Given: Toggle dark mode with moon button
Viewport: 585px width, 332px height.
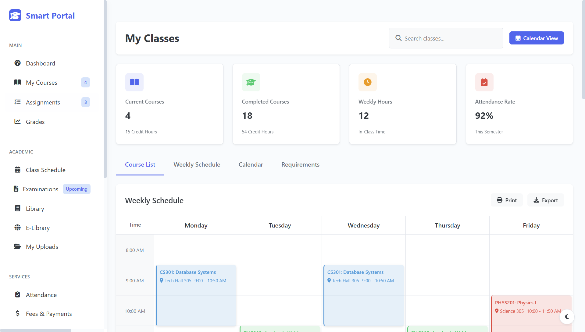Looking at the screenshot, I should [x=567, y=317].
